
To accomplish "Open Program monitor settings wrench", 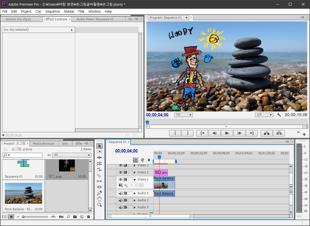I will point(279,115).
